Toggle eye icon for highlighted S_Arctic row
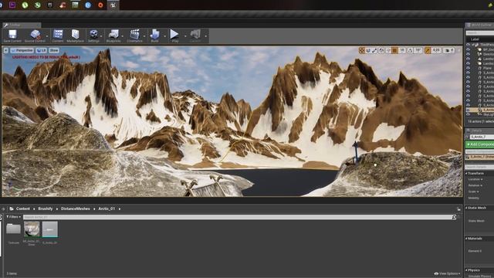The width and height of the screenshot is (494, 278). pyautogui.click(x=468, y=110)
